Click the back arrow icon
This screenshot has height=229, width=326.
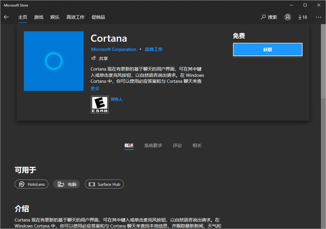(x=6, y=17)
